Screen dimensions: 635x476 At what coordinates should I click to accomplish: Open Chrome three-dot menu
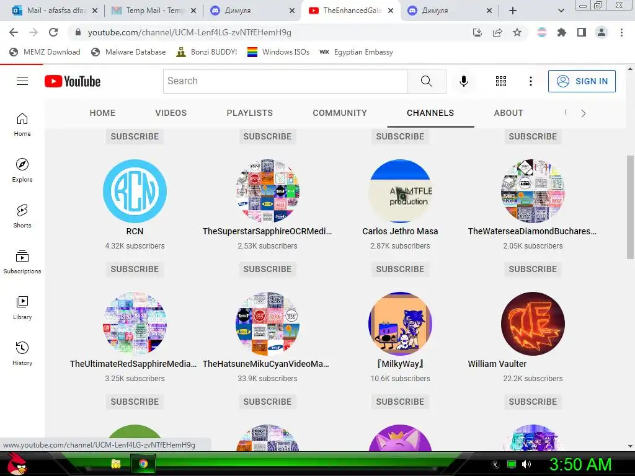point(621,32)
